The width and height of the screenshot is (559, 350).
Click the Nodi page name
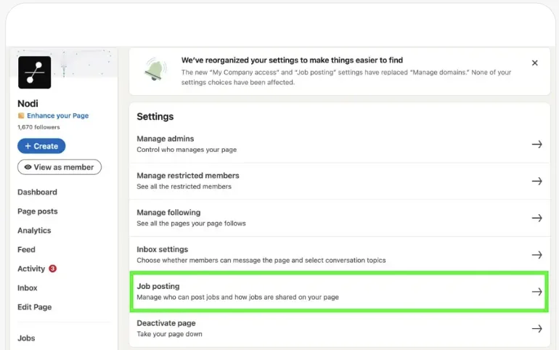28,104
